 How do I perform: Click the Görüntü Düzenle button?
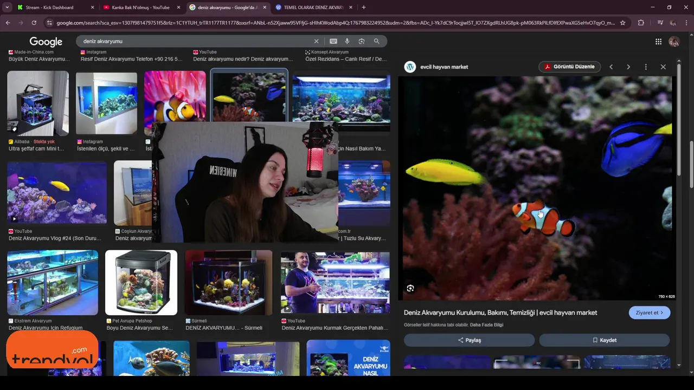(x=570, y=67)
